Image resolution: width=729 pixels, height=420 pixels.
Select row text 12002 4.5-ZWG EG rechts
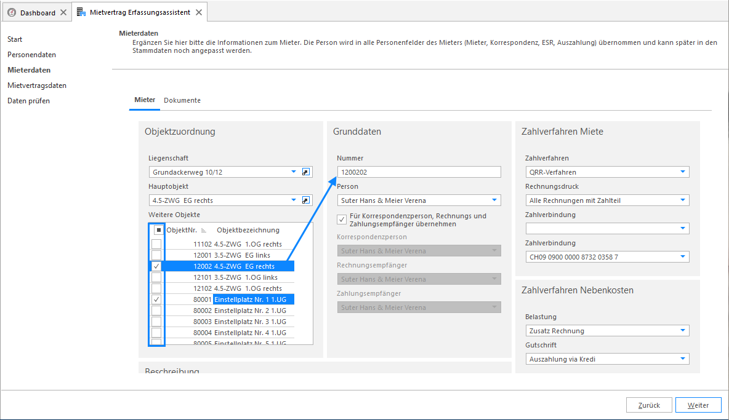[x=234, y=266]
